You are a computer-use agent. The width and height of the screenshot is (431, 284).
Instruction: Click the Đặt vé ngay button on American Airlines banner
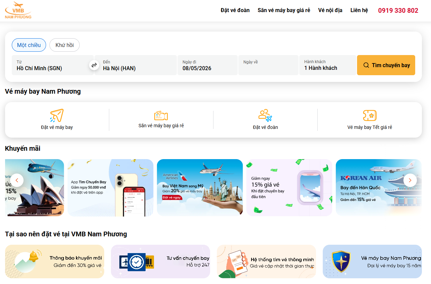pyautogui.click(x=172, y=197)
